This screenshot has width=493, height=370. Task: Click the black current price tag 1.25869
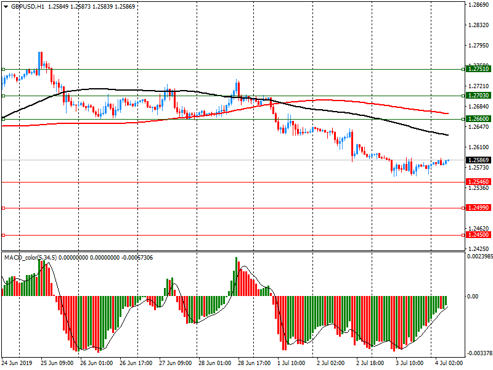point(478,160)
